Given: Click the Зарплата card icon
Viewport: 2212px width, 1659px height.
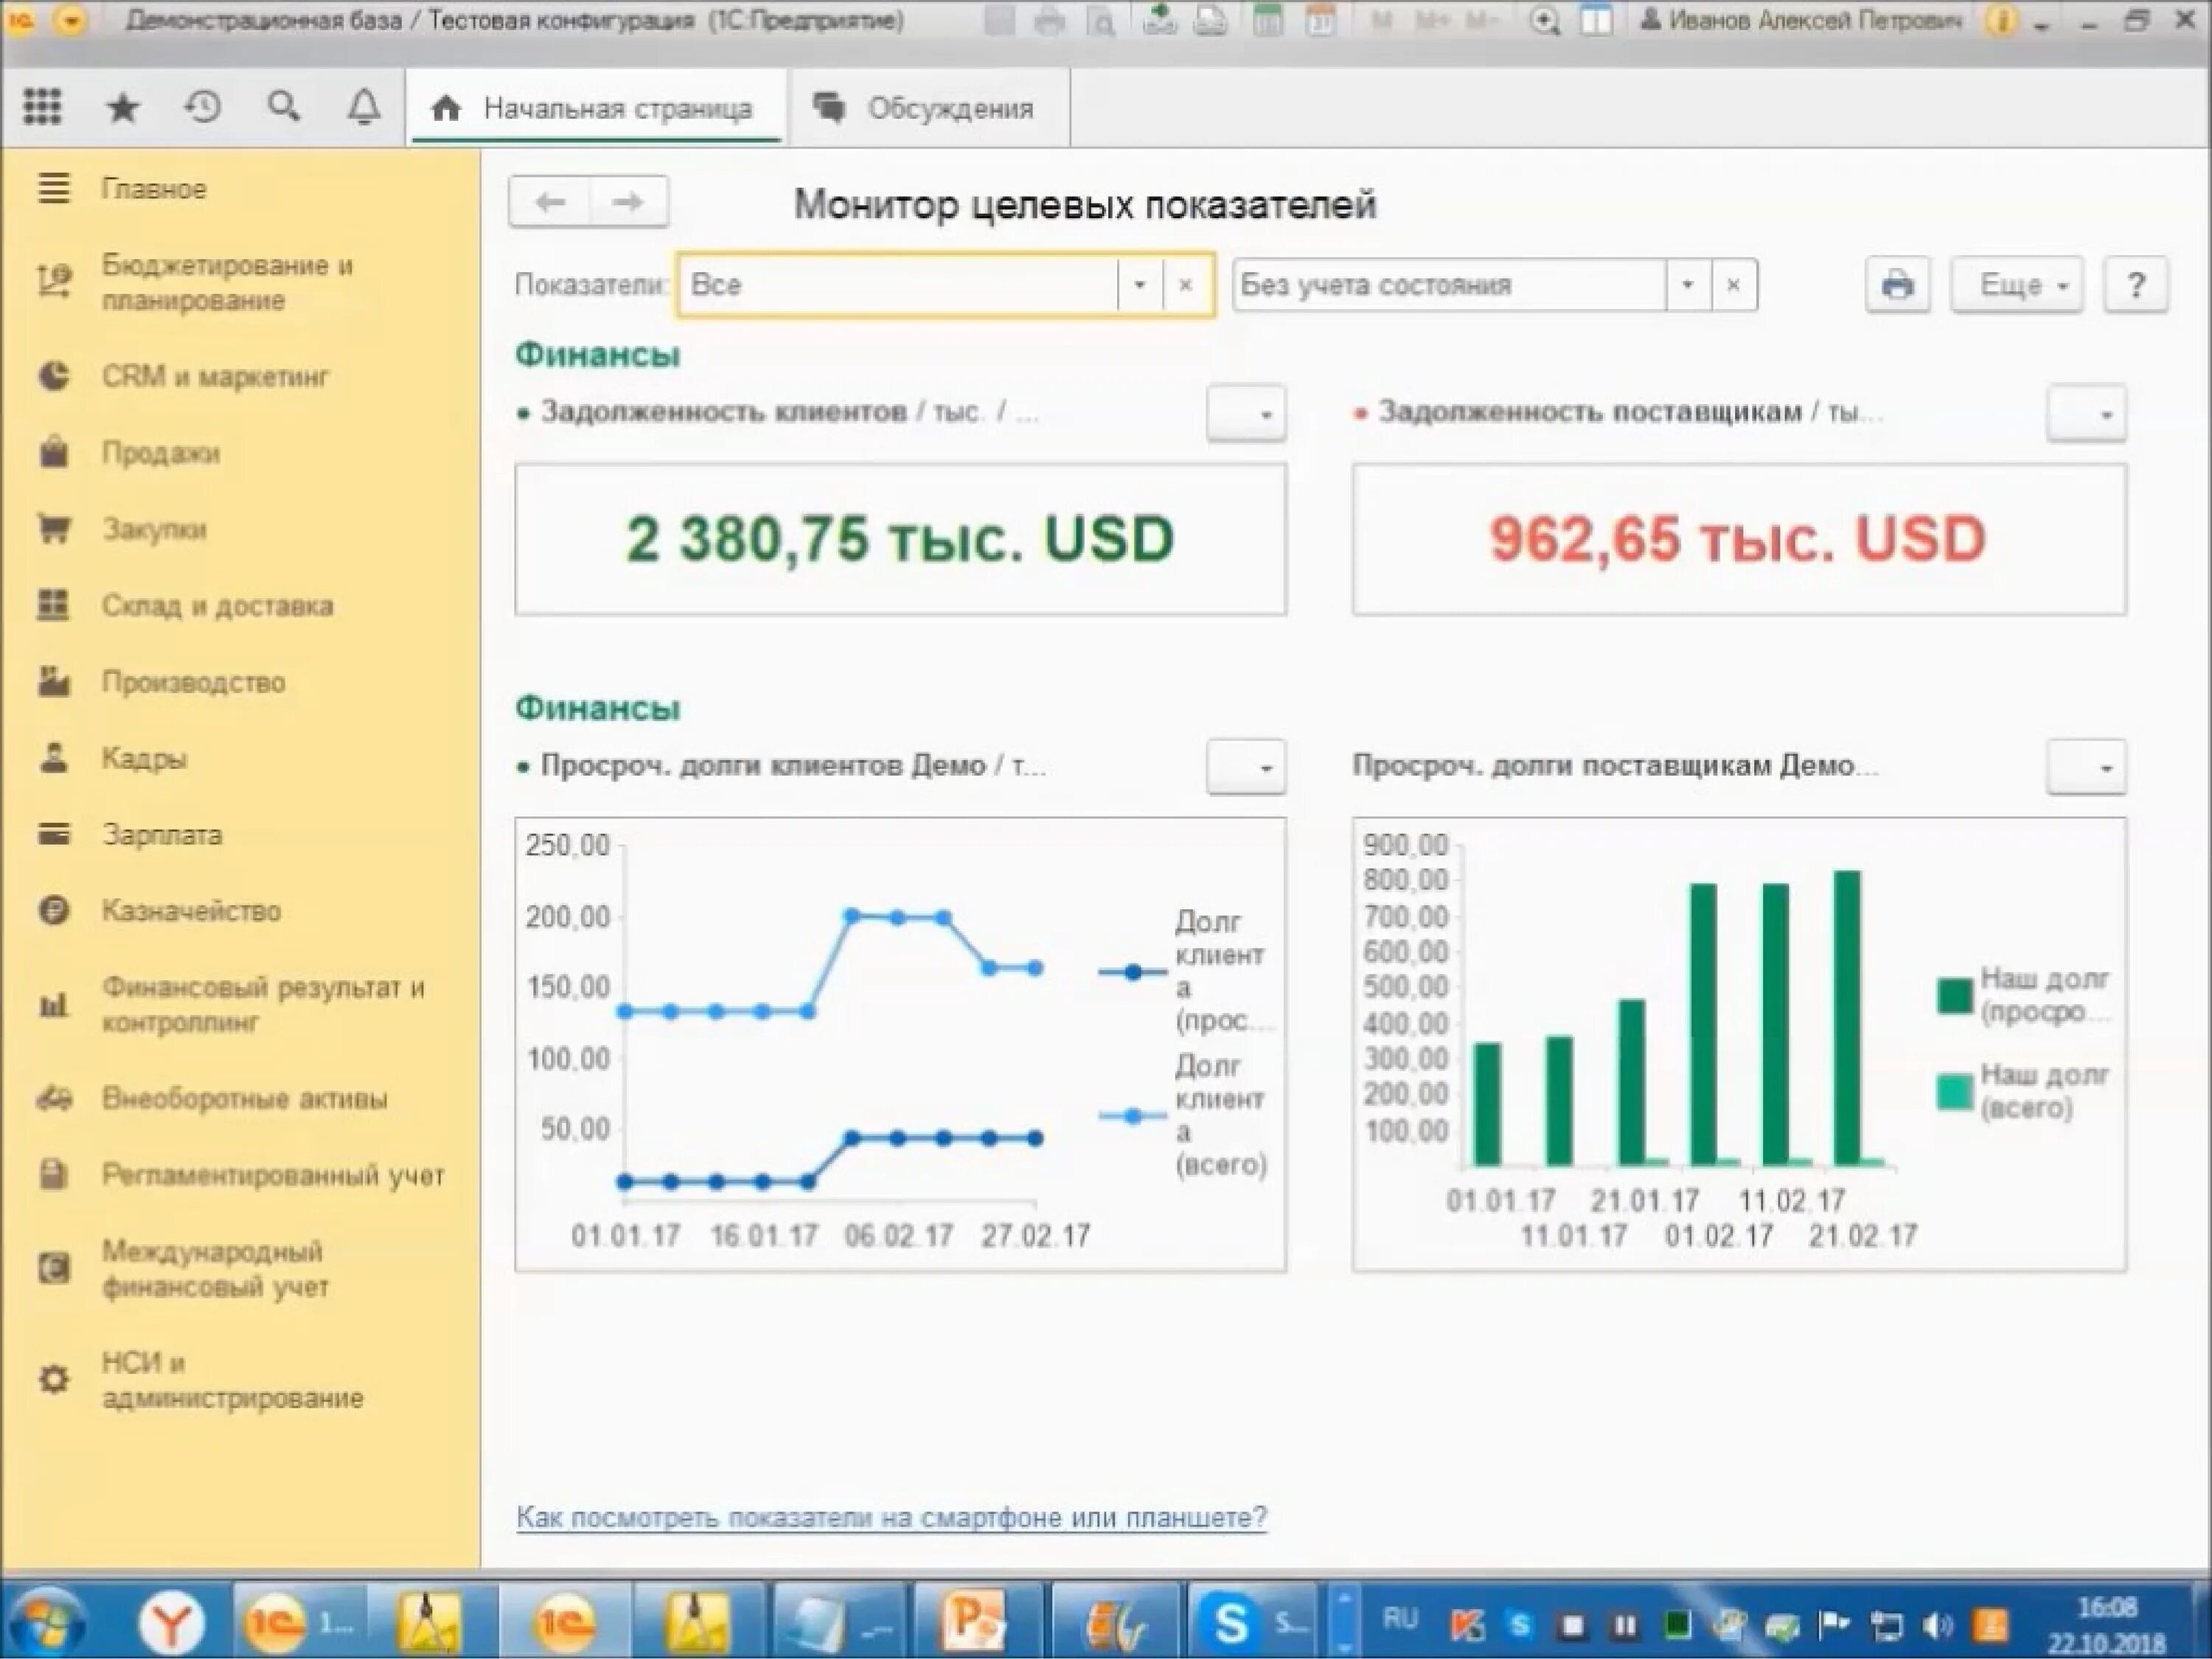Looking at the screenshot, I should [54, 834].
